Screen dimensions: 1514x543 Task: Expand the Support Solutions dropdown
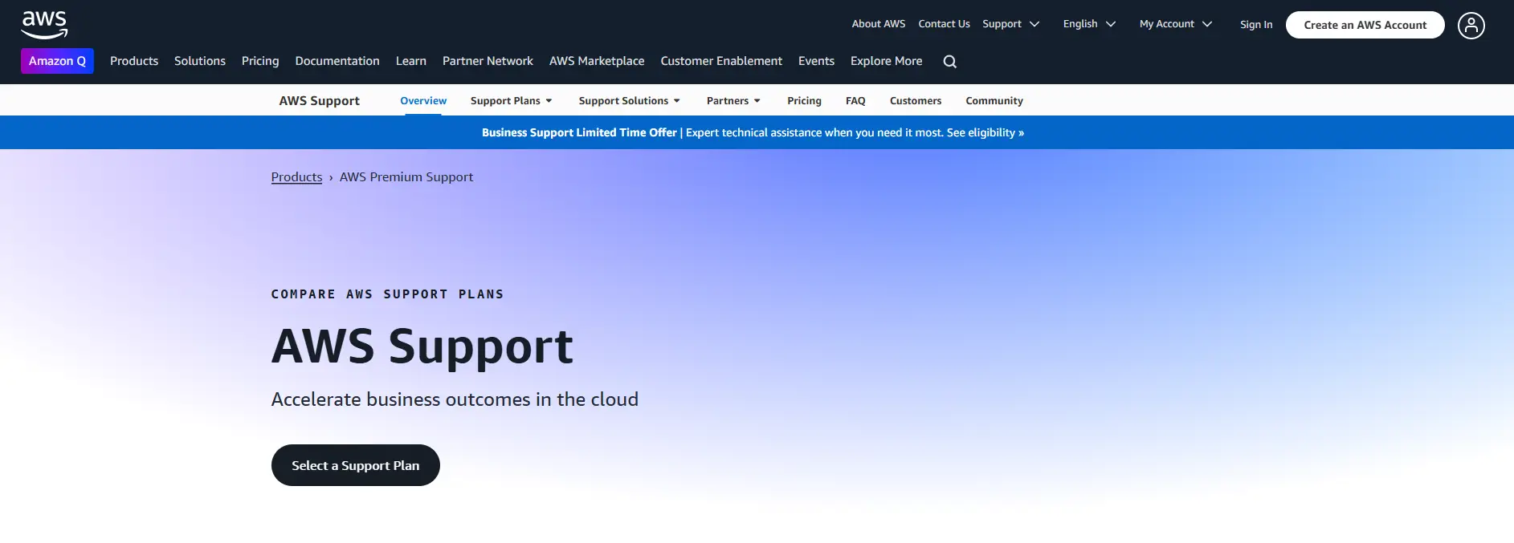[x=630, y=101]
